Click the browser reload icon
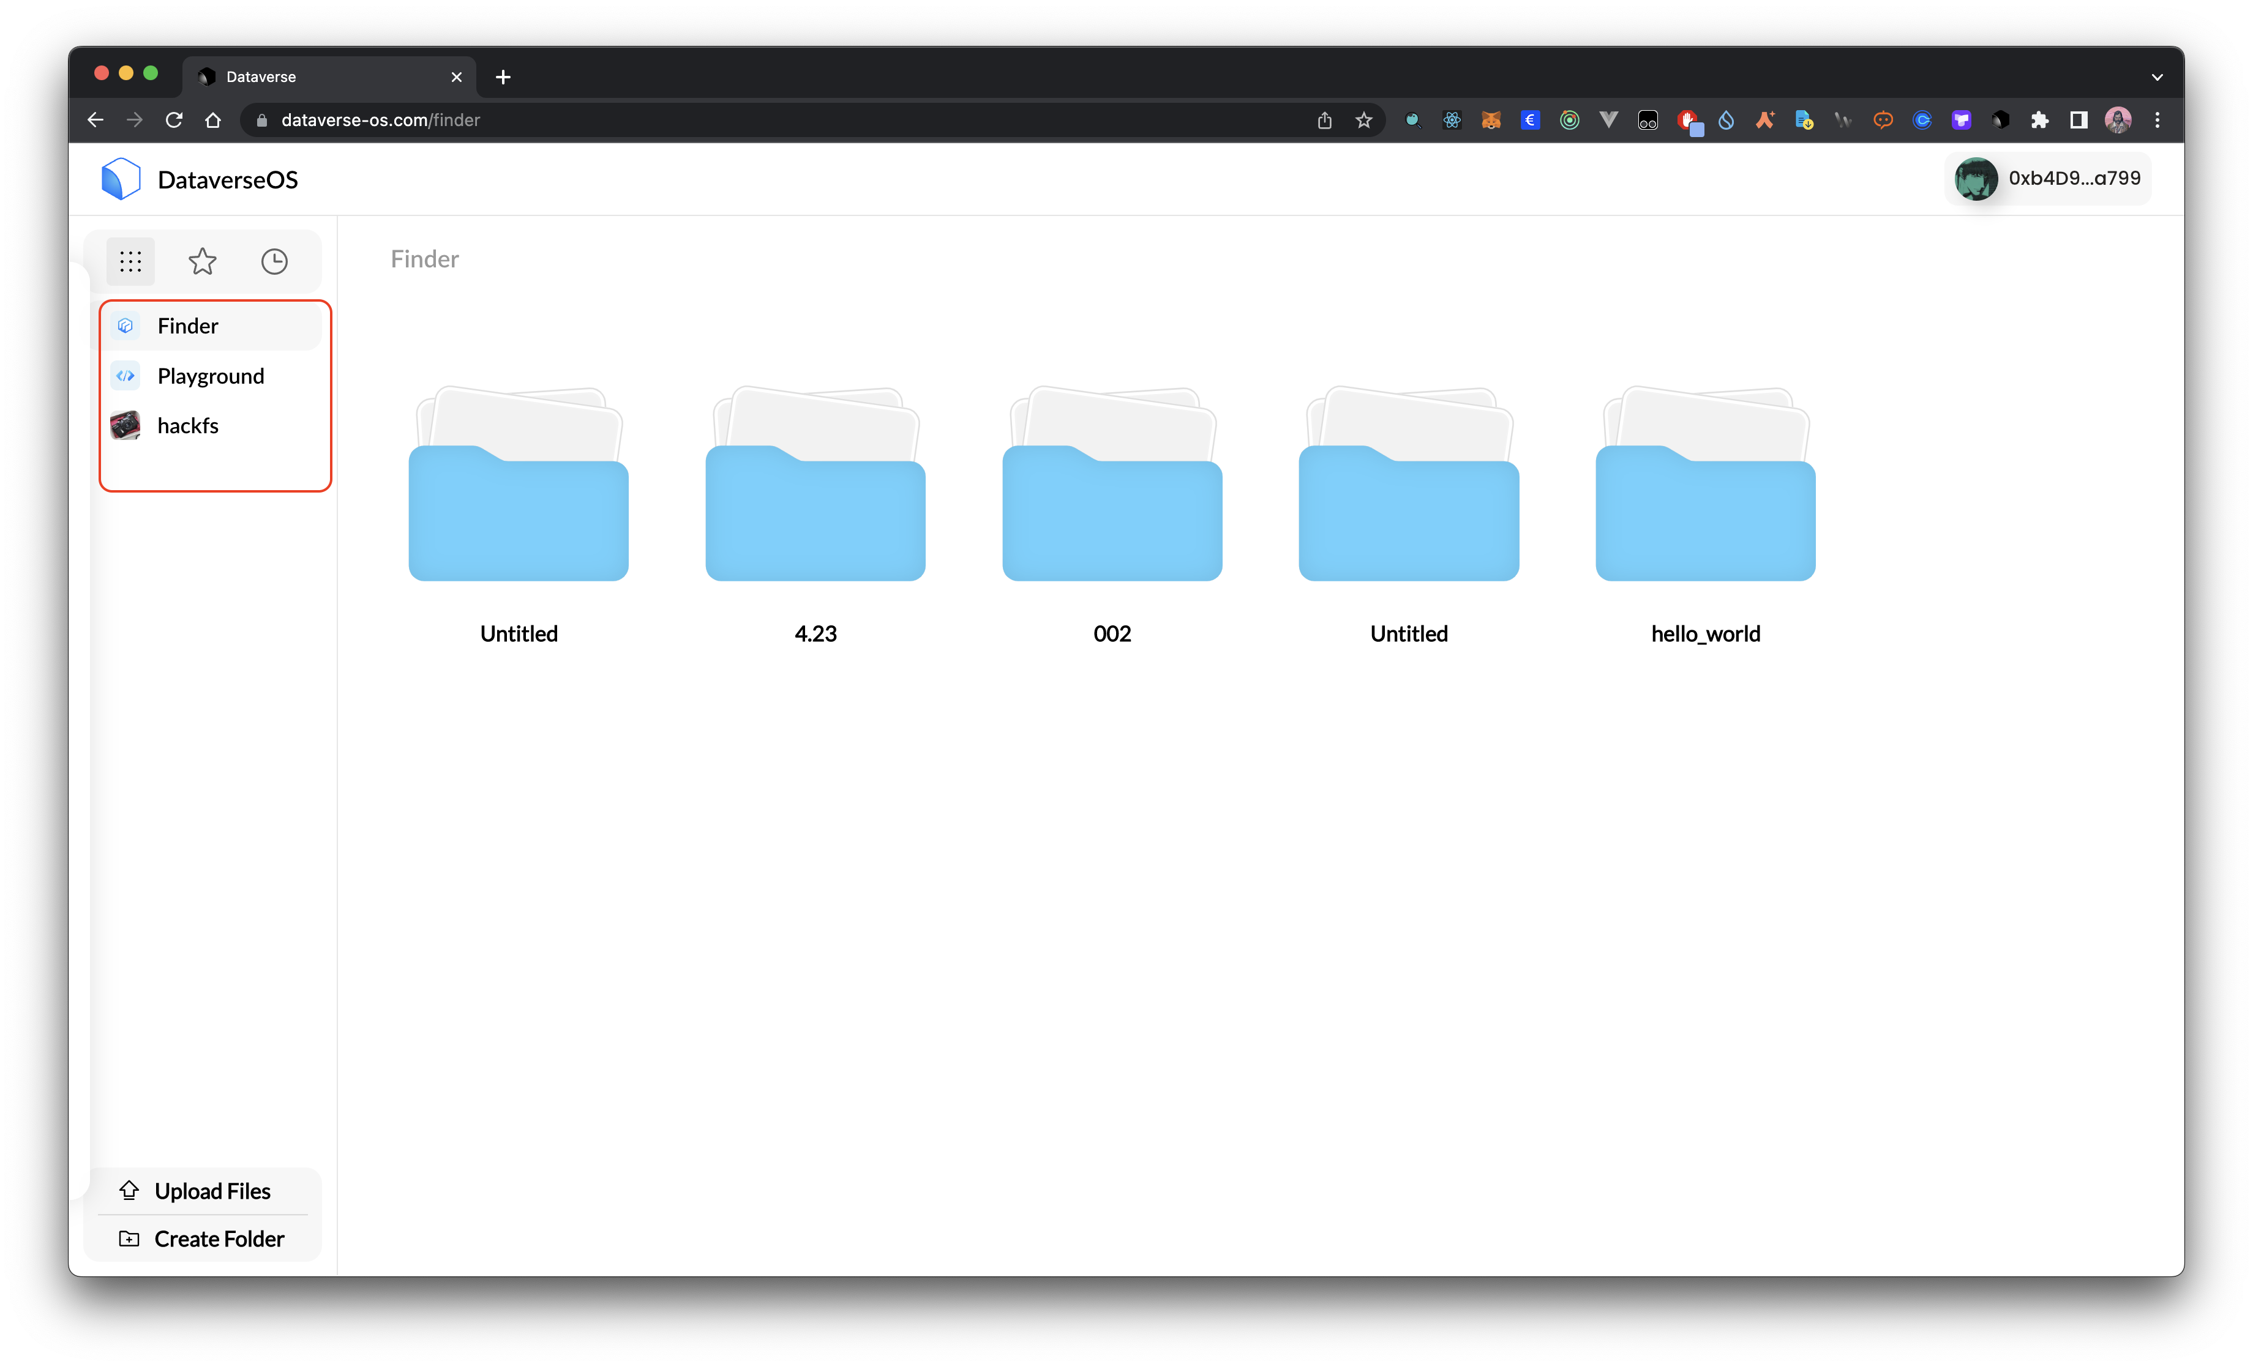The height and width of the screenshot is (1367, 2253). tap(174, 121)
